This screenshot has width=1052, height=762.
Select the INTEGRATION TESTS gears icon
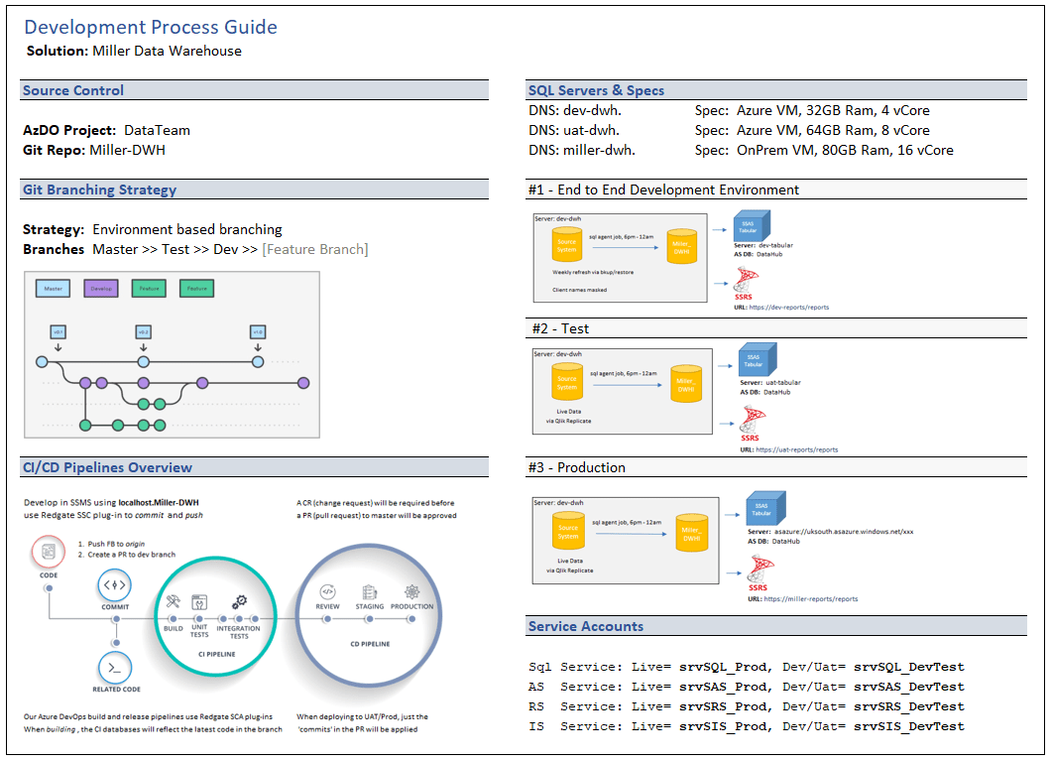(239, 602)
